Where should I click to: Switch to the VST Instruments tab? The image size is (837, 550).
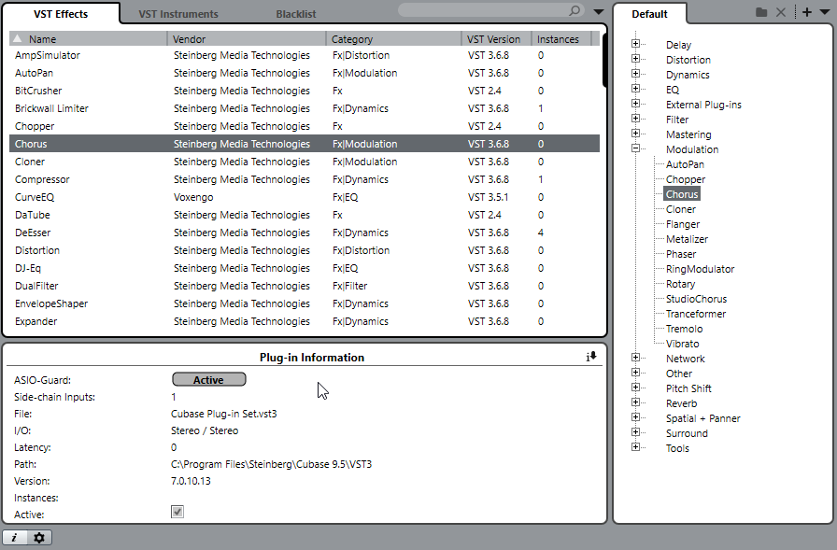178,14
